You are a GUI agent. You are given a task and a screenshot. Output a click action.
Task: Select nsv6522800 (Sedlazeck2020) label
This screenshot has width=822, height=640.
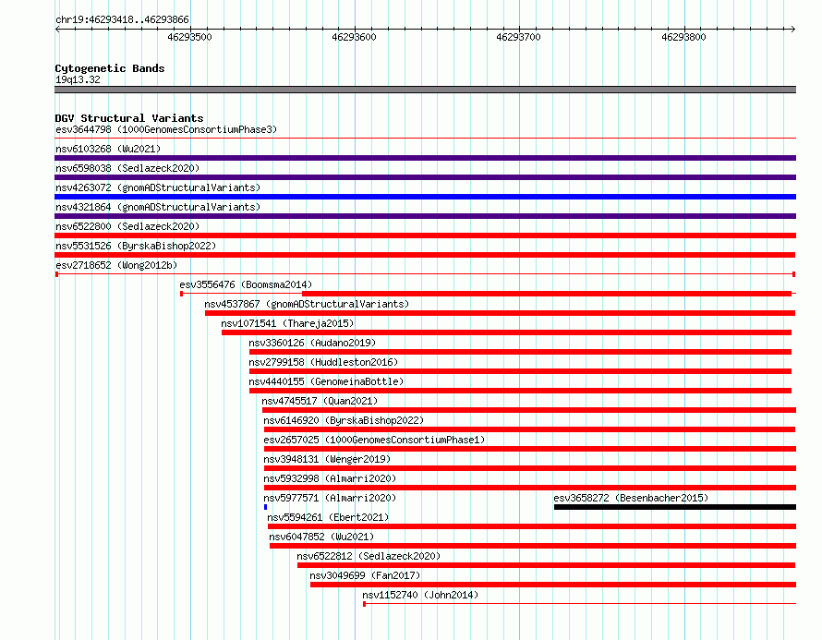pos(127,226)
